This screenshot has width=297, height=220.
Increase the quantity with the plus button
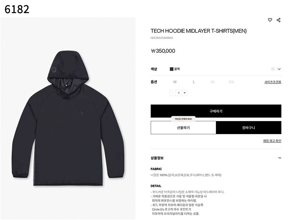click(x=185, y=93)
